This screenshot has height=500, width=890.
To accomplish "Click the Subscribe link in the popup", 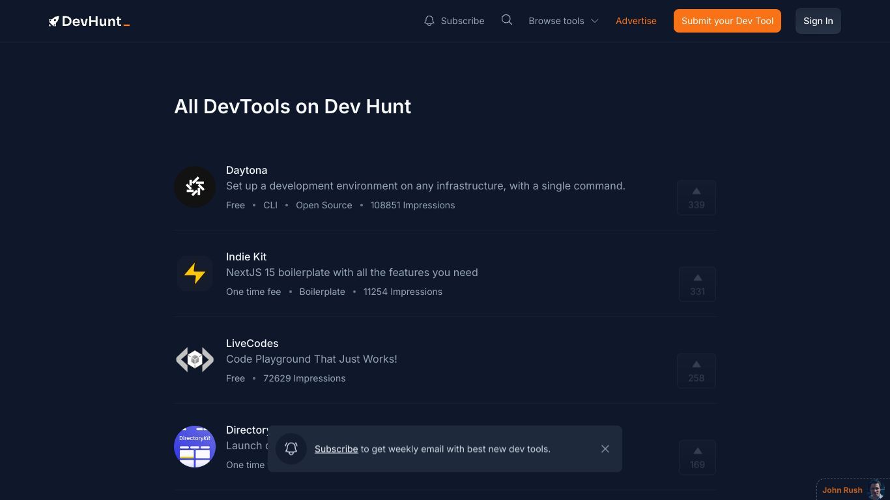I will tap(336, 449).
